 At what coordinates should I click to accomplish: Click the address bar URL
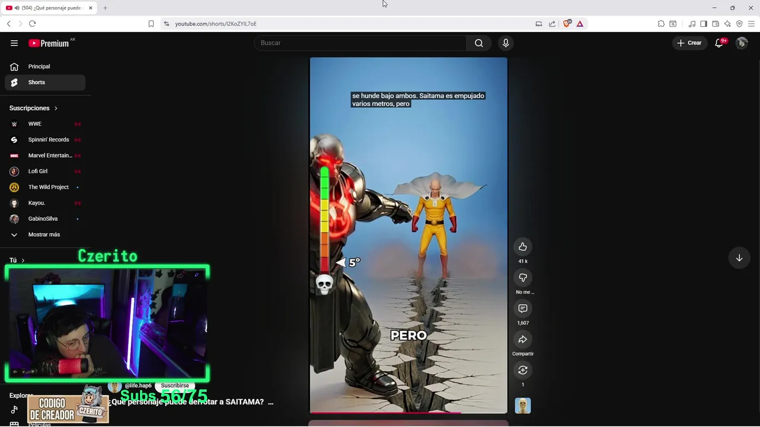click(x=216, y=24)
